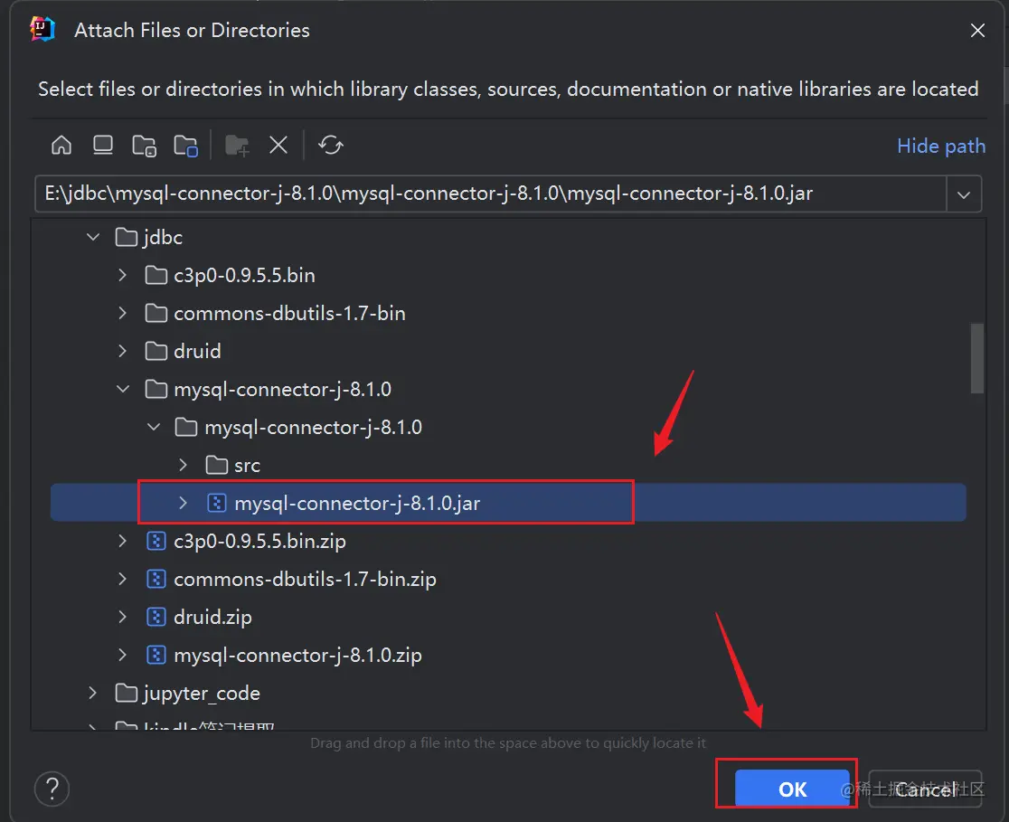Click the Hide path link
The height and width of the screenshot is (822, 1009).
point(941,146)
